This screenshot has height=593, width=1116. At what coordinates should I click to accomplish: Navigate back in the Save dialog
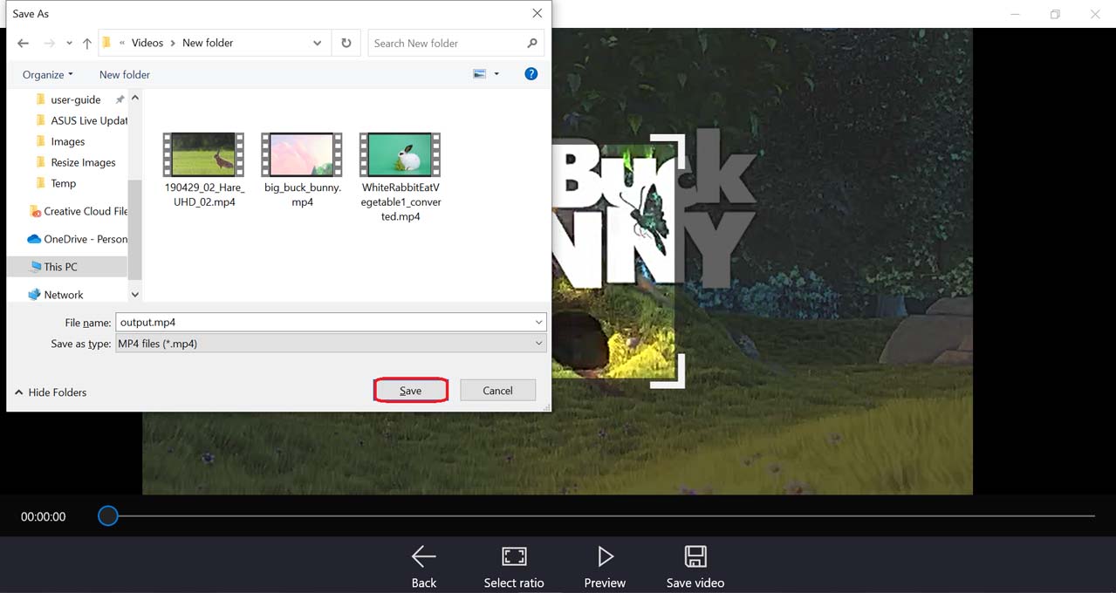point(24,43)
